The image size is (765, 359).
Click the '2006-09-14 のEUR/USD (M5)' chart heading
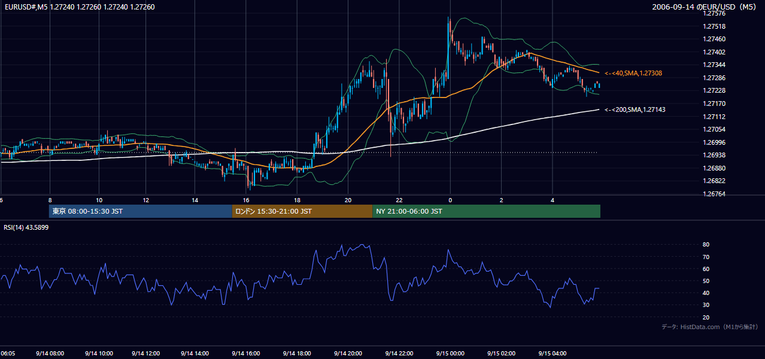tap(705, 7)
